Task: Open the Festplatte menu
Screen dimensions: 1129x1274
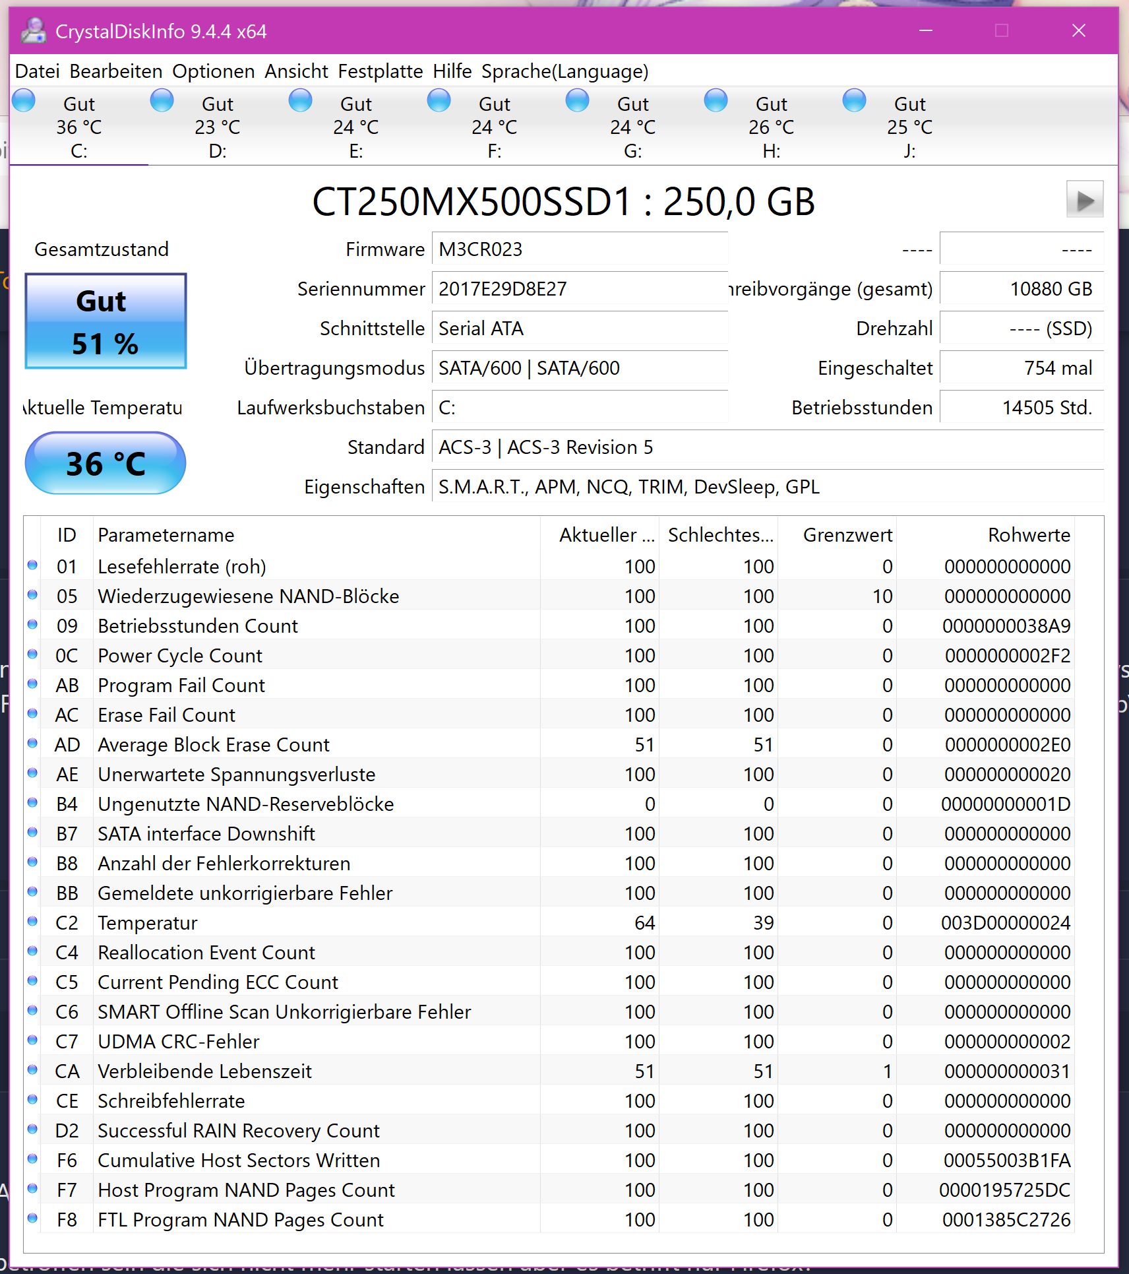Action: pos(381,71)
